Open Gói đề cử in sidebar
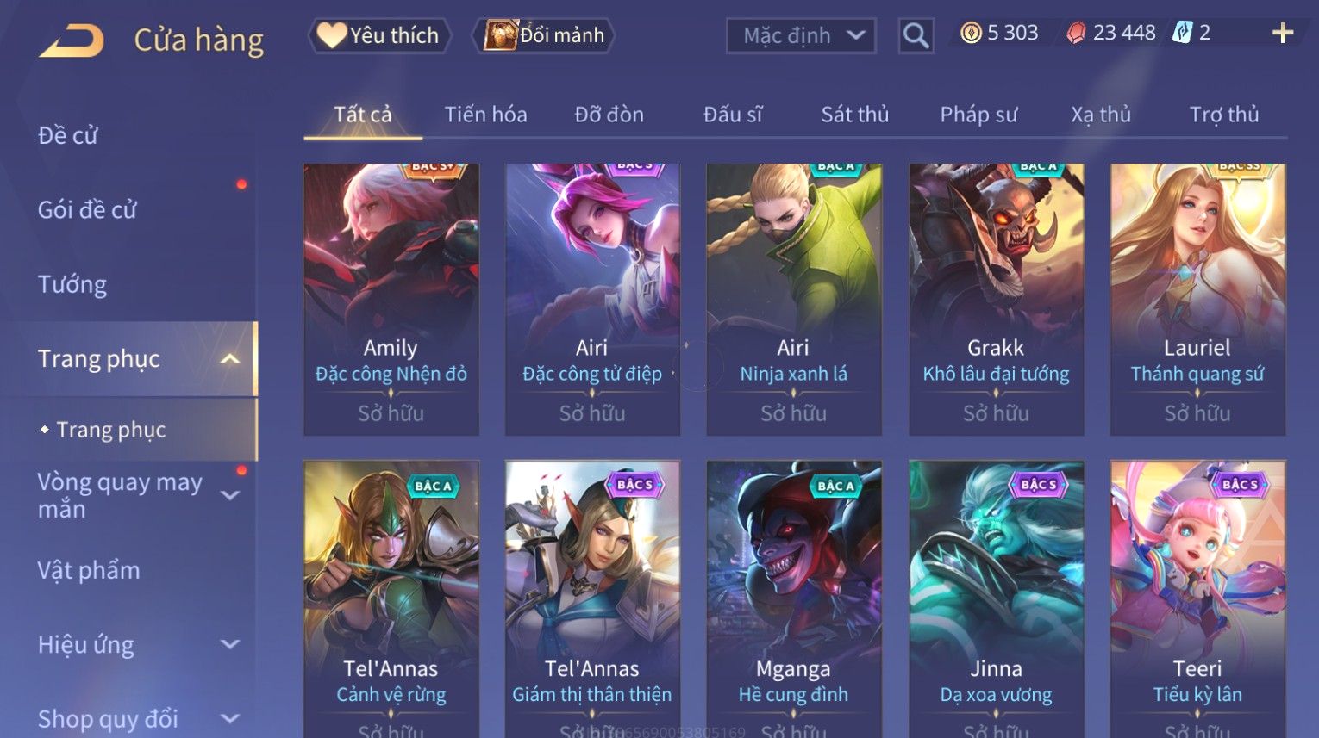Viewport: 1319px width, 738px height. pos(87,209)
